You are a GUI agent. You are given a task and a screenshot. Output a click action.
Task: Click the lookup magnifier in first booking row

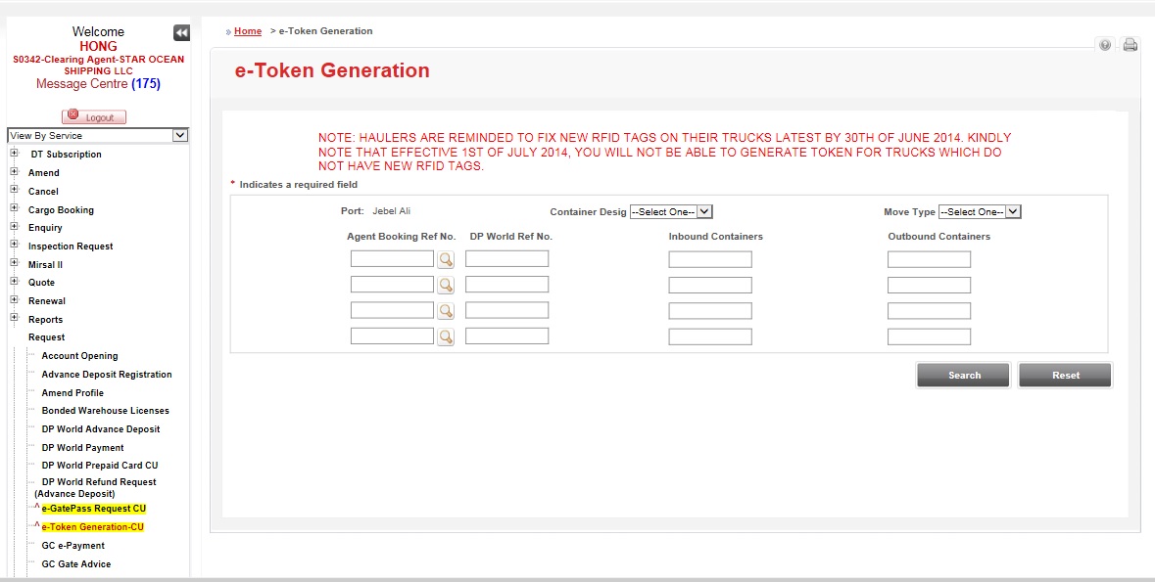click(x=446, y=259)
